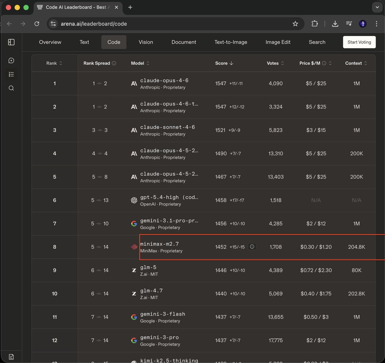Go forward in browser history
Screen dimensions: 385x363
(23, 24)
